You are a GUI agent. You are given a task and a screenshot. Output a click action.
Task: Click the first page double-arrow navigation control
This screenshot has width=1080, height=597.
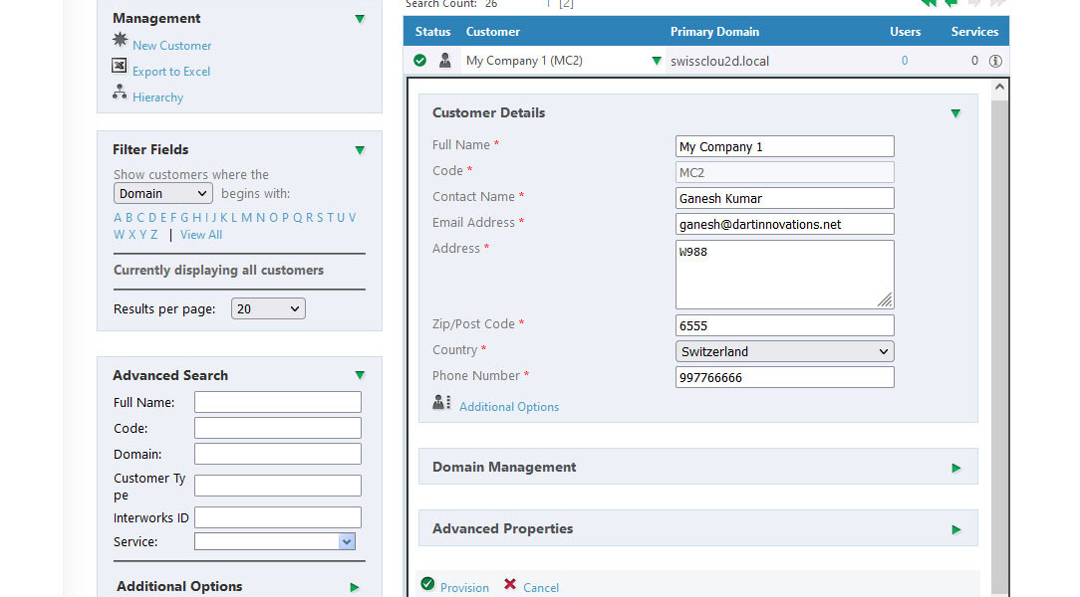pyautogui.click(x=927, y=4)
